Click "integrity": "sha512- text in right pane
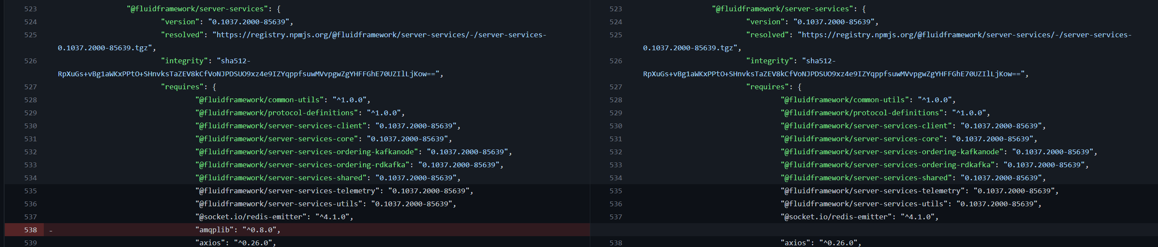1158x247 pixels. pyautogui.click(x=791, y=61)
